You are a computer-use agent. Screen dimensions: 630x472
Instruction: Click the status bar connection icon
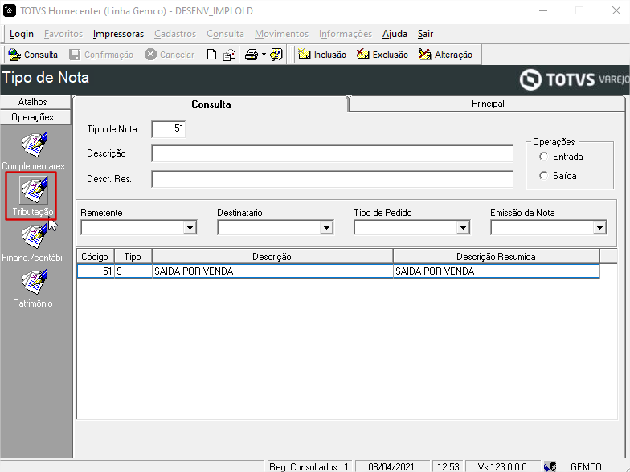(x=550, y=467)
